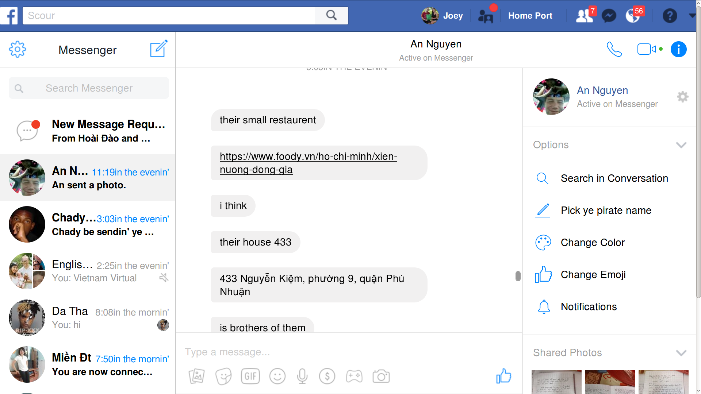Send money using the dollar icon

click(x=327, y=376)
